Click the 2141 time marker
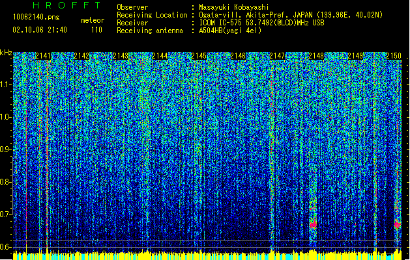This screenshot has height=260, width=410. 43,56
